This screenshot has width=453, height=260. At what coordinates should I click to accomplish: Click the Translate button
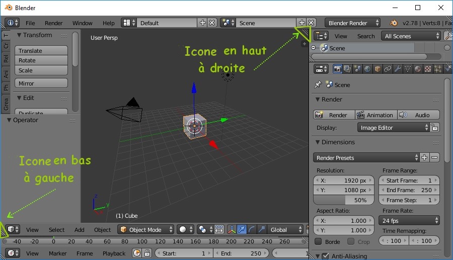(x=41, y=50)
